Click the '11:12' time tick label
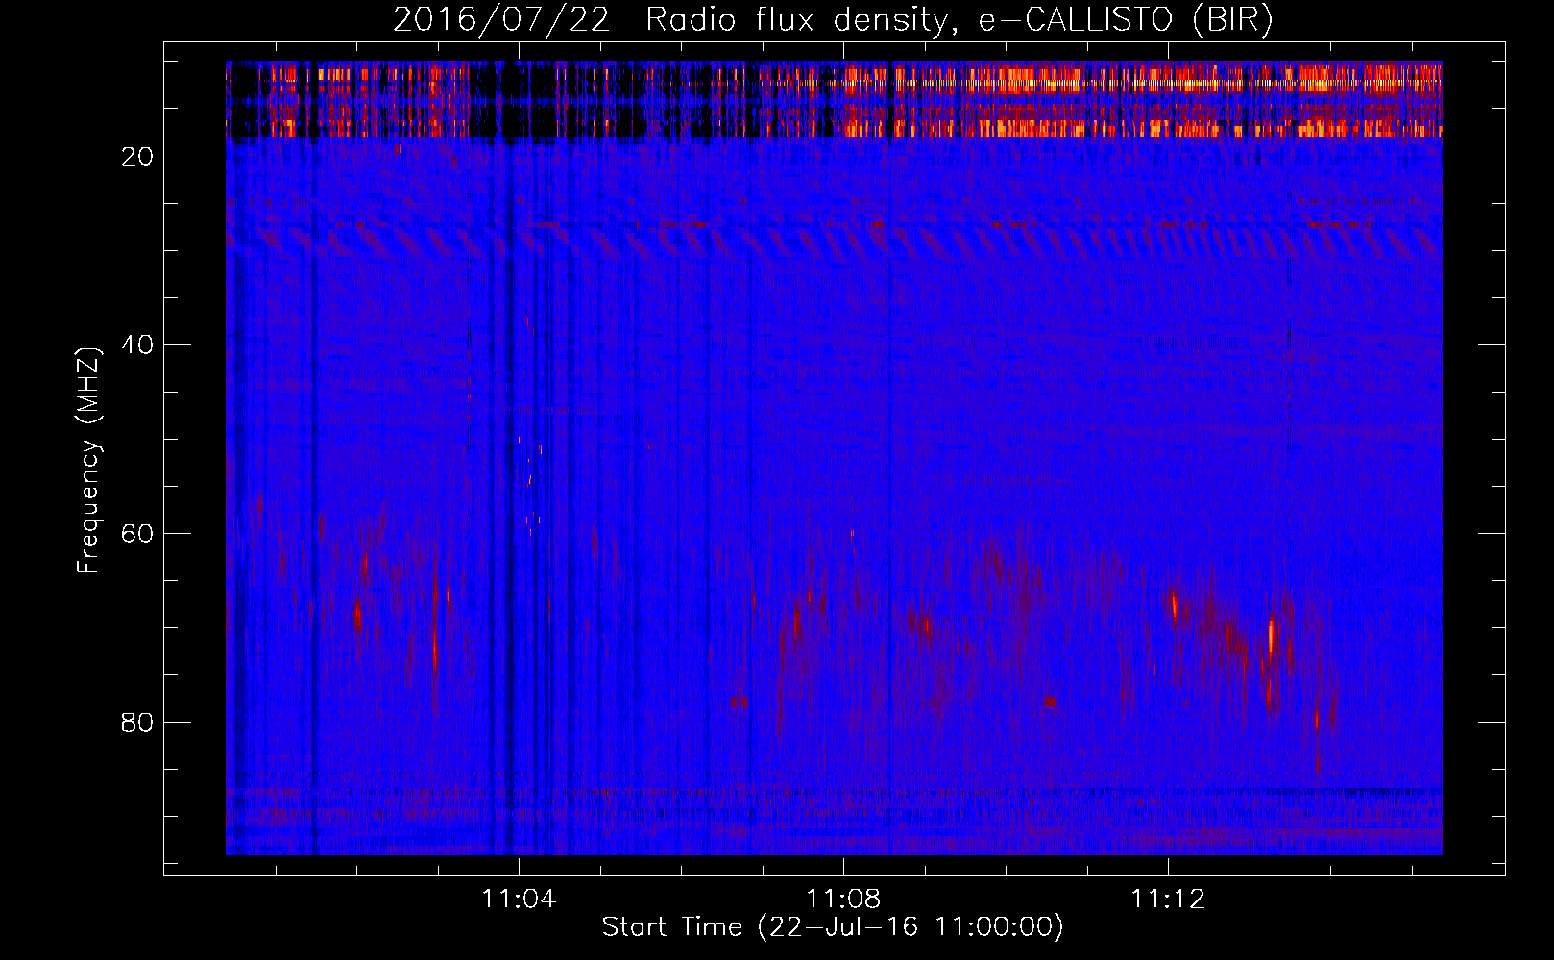The width and height of the screenshot is (1554, 960). (1168, 900)
